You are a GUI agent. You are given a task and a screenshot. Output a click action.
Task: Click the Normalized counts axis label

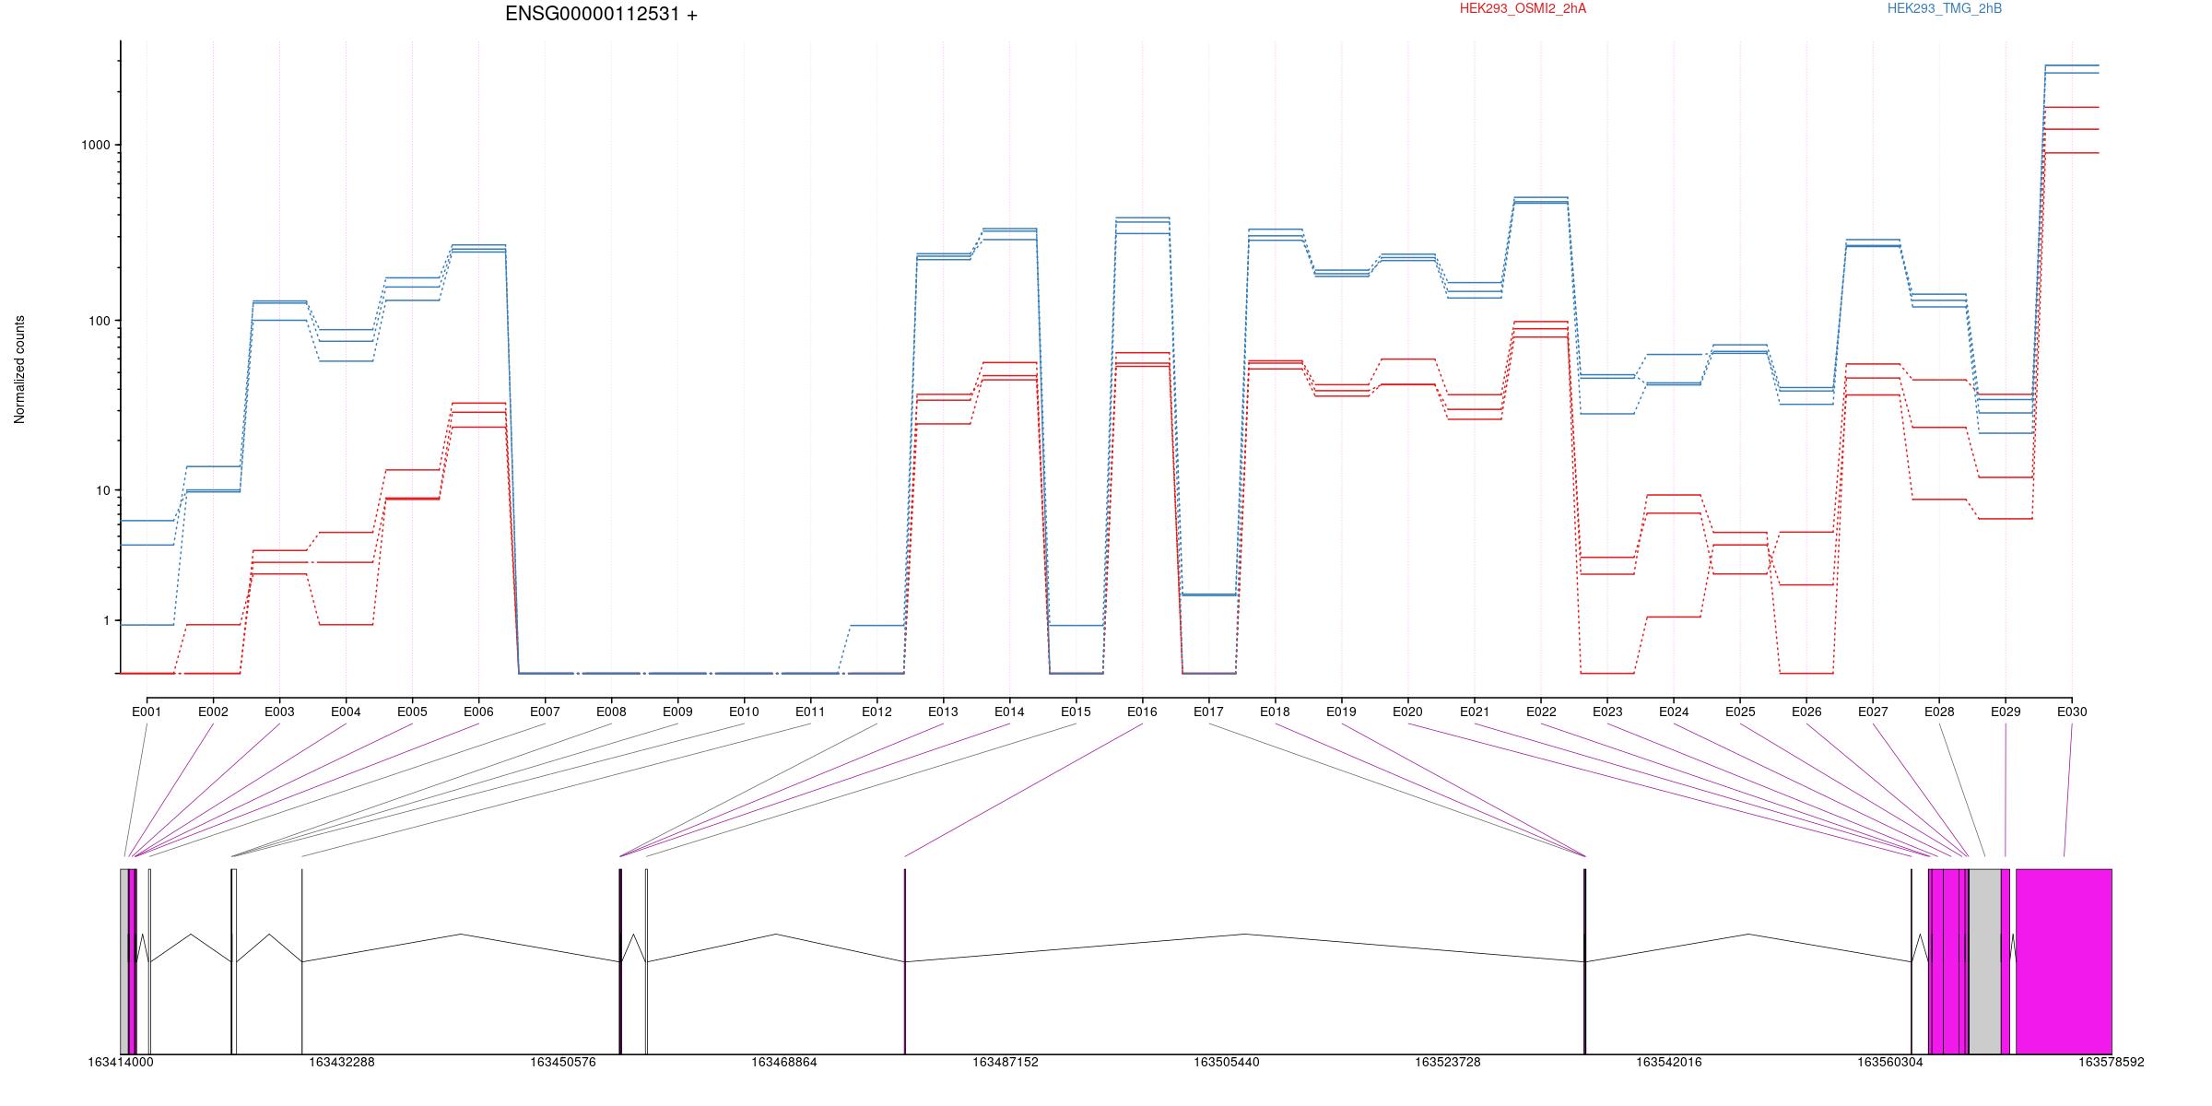(x=19, y=370)
